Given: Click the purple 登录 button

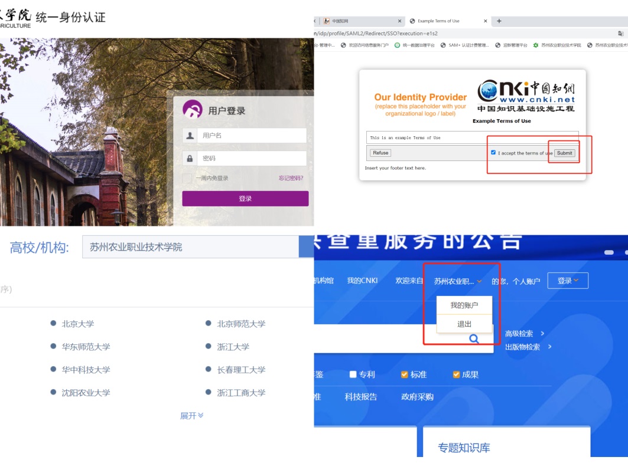Looking at the screenshot, I should pyautogui.click(x=245, y=199).
